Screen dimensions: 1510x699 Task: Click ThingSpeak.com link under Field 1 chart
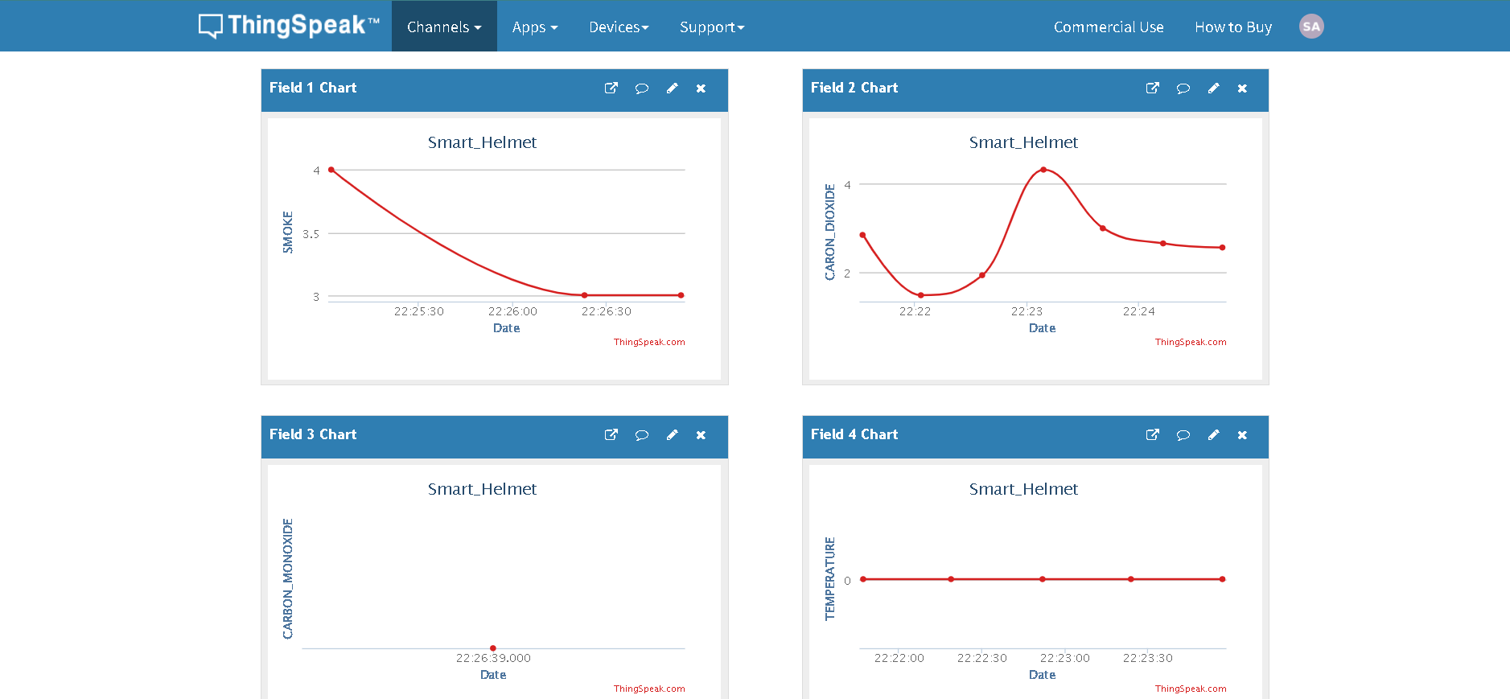click(x=648, y=342)
